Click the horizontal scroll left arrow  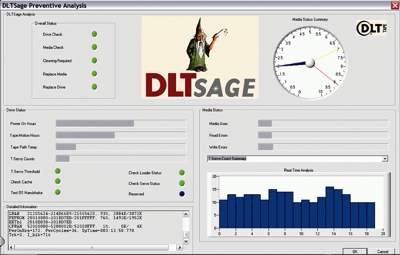(11, 247)
